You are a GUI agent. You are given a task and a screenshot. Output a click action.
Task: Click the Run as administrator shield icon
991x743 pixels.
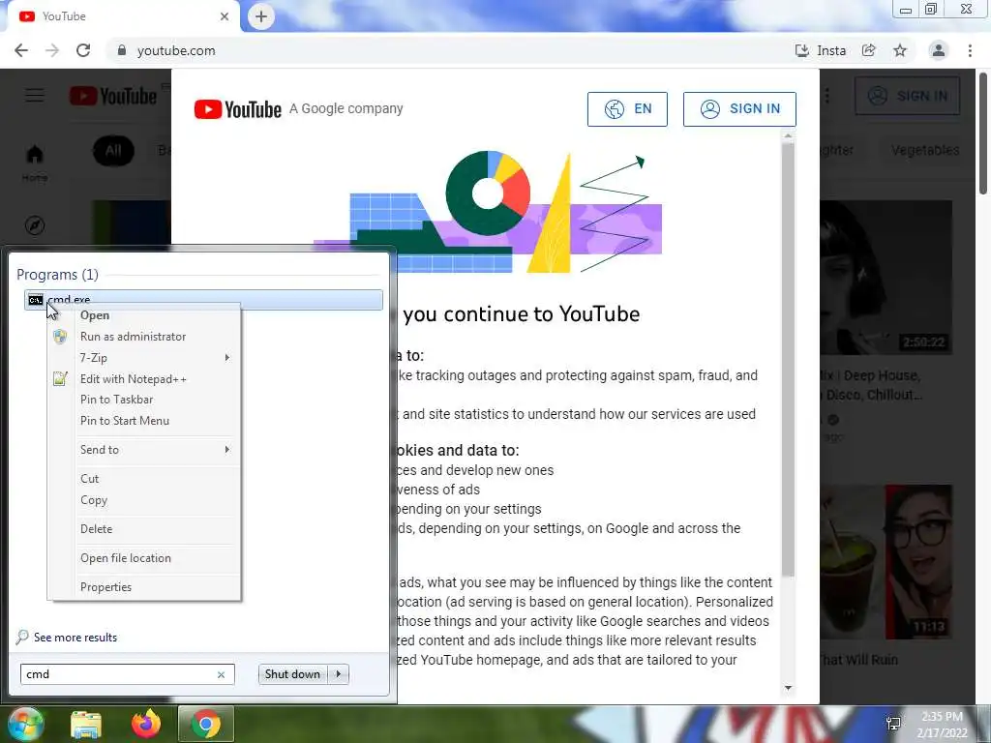60,337
